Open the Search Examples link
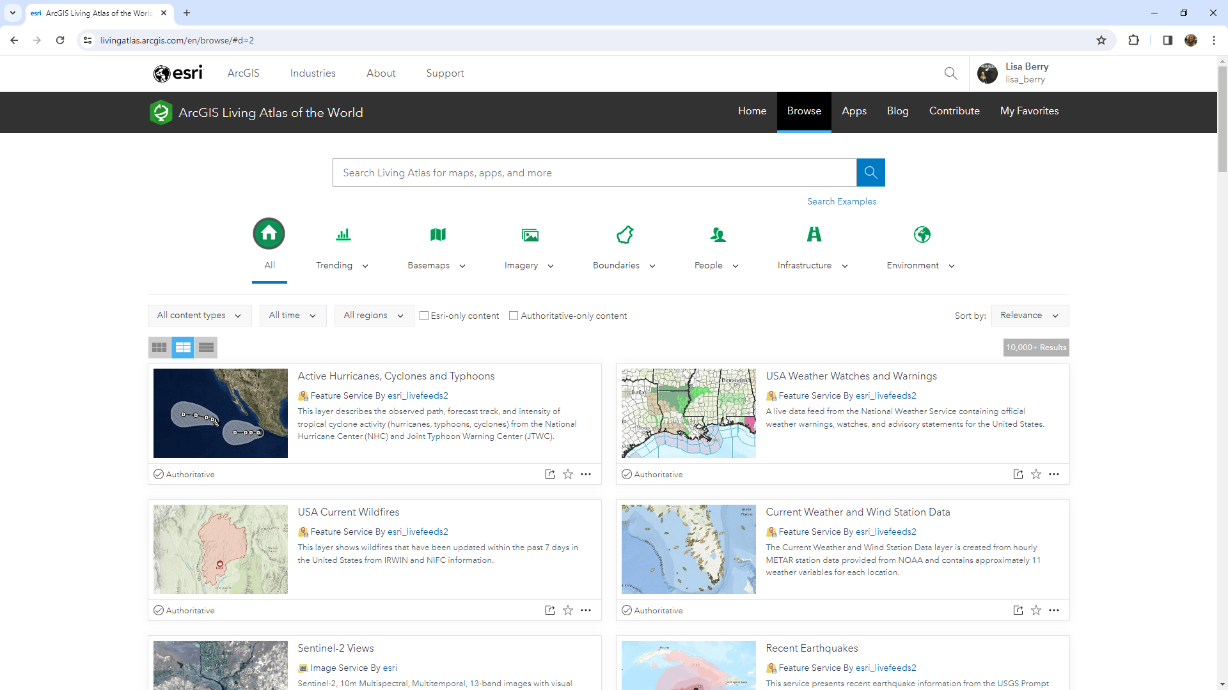 pos(842,201)
